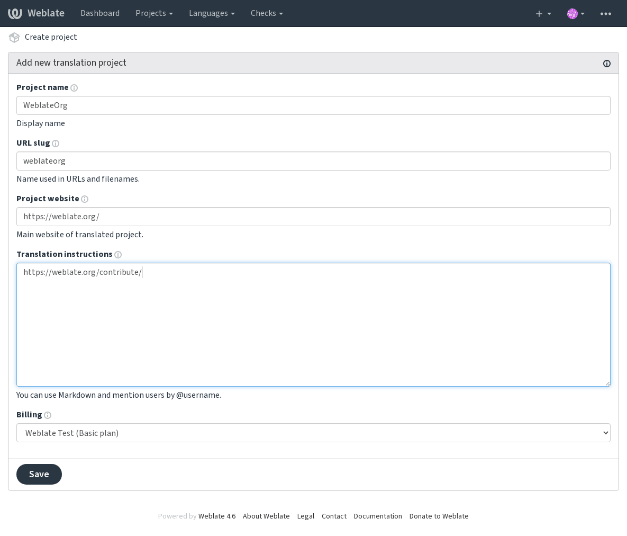Expand the Projects menu

click(154, 13)
